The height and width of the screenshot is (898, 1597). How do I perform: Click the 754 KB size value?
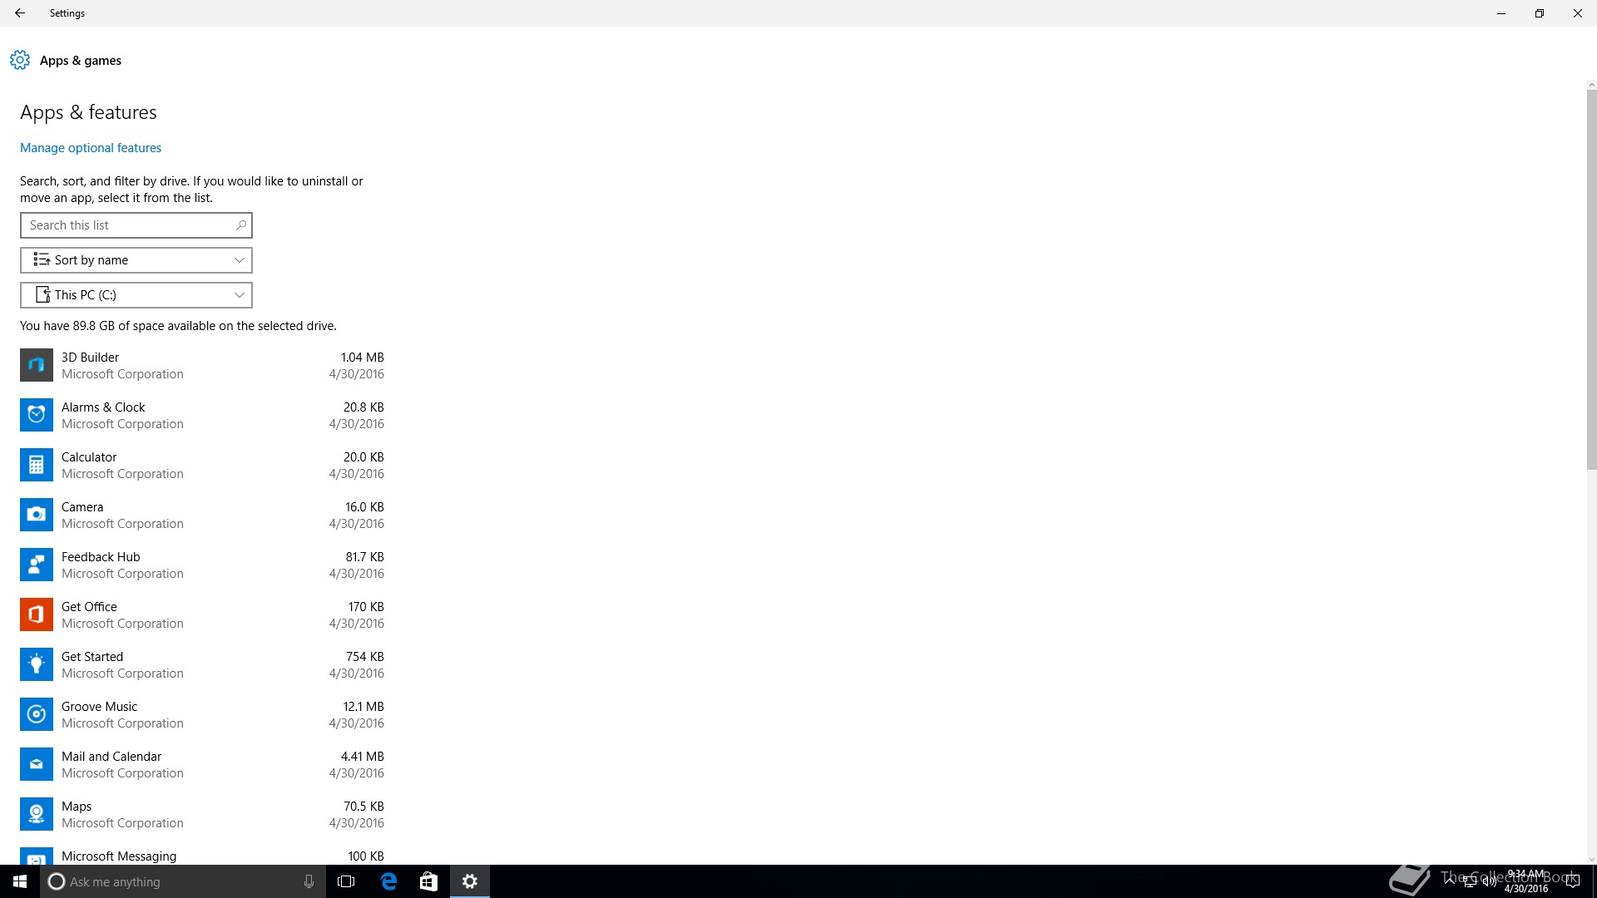point(365,657)
